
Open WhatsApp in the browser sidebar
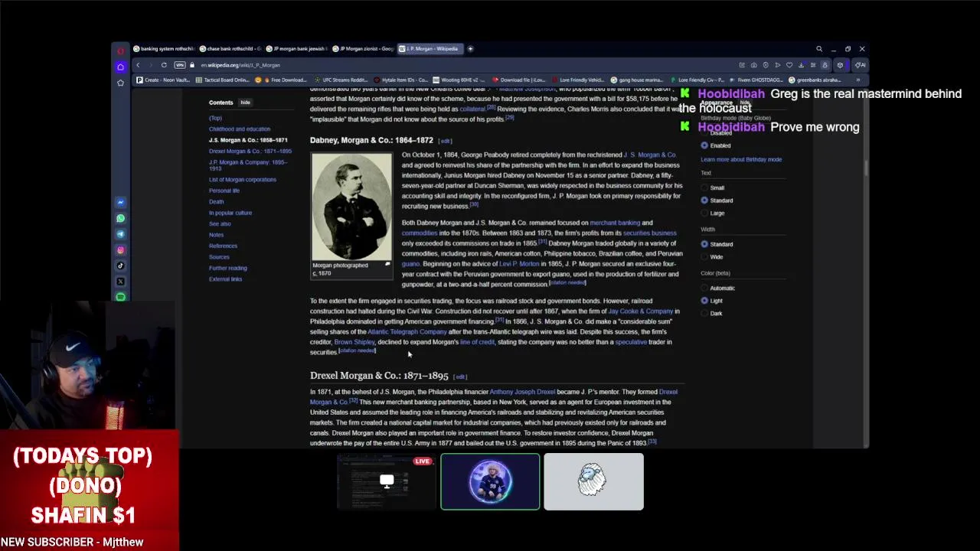click(120, 219)
